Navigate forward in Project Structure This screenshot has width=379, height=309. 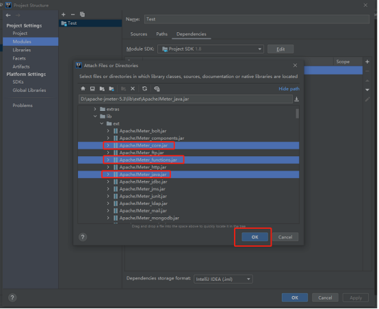pos(18,15)
